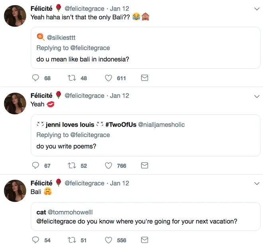Send the 'only Bali' tweet via direct message
The image size is (263, 244).
click(144, 78)
